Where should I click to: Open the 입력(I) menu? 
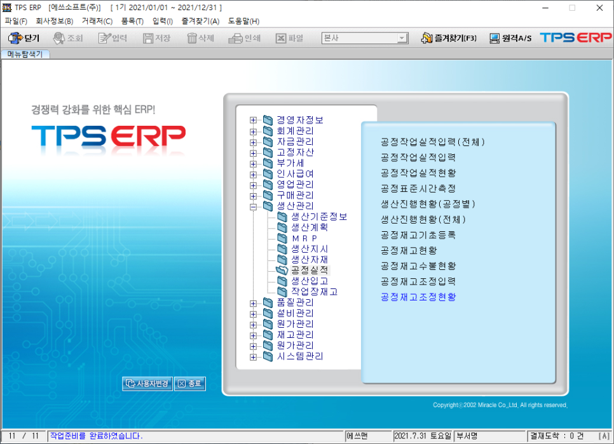click(x=163, y=21)
